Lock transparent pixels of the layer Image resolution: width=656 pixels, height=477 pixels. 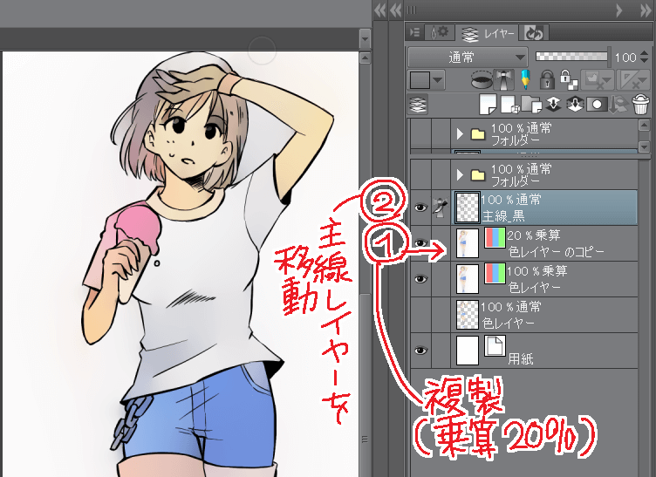[568, 79]
